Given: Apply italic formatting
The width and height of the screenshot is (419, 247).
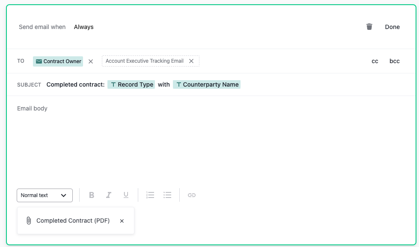Looking at the screenshot, I should tap(109, 195).
